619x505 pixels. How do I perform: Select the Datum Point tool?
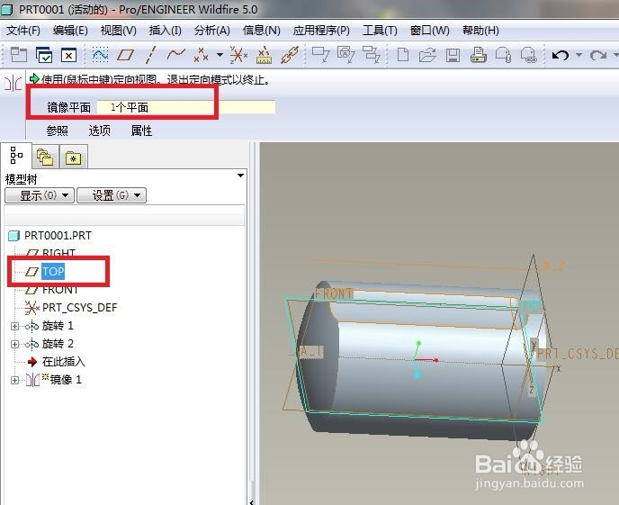pos(201,55)
